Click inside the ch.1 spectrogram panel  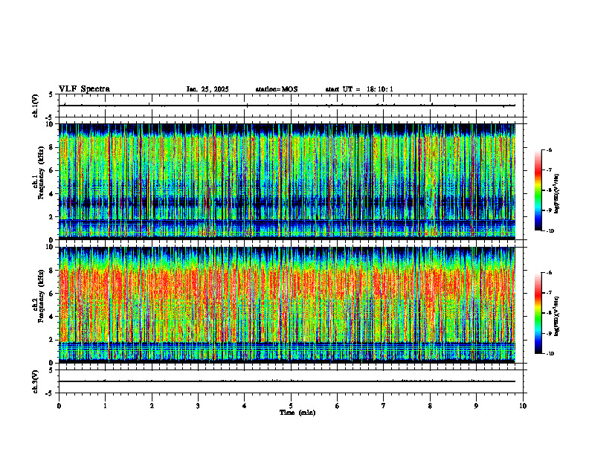point(287,181)
